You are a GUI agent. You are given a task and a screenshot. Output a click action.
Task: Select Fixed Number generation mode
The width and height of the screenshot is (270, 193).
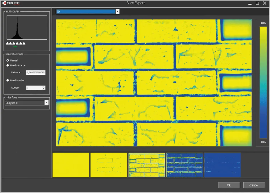pos(8,80)
